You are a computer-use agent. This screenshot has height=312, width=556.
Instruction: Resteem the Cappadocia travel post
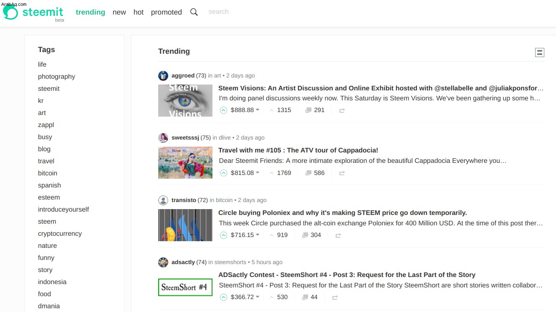[342, 173]
